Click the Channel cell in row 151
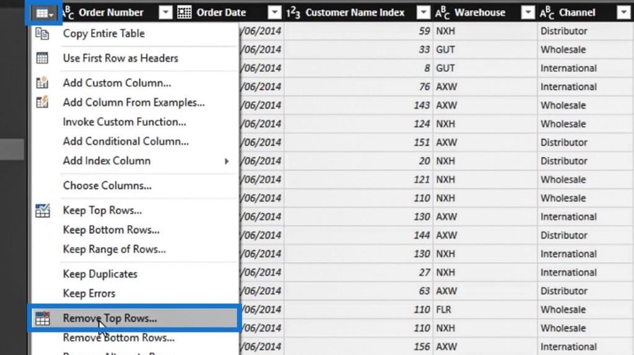 [x=586, y=142]
